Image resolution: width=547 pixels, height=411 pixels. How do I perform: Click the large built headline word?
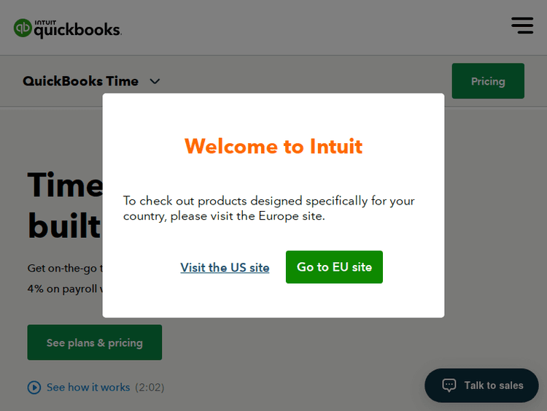click(64, 226)
